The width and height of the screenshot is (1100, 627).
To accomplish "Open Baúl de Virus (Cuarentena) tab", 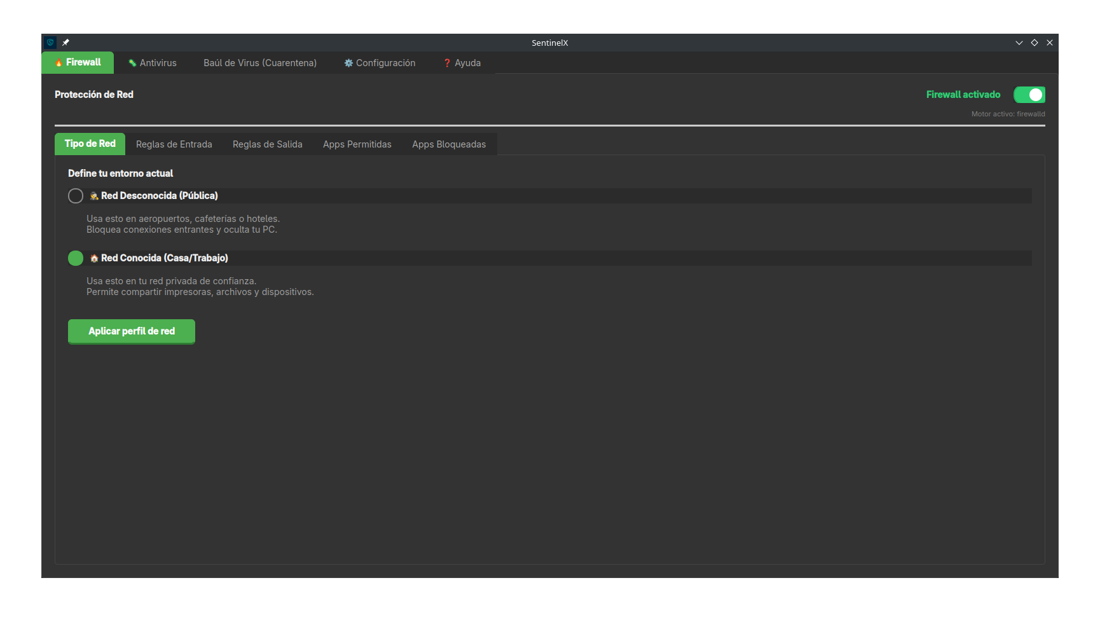I will [x=260, y=63].
